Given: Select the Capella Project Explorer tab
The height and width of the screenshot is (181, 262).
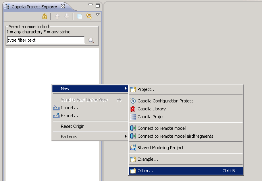Looking at the screenshot, I should tap(35, 7).
